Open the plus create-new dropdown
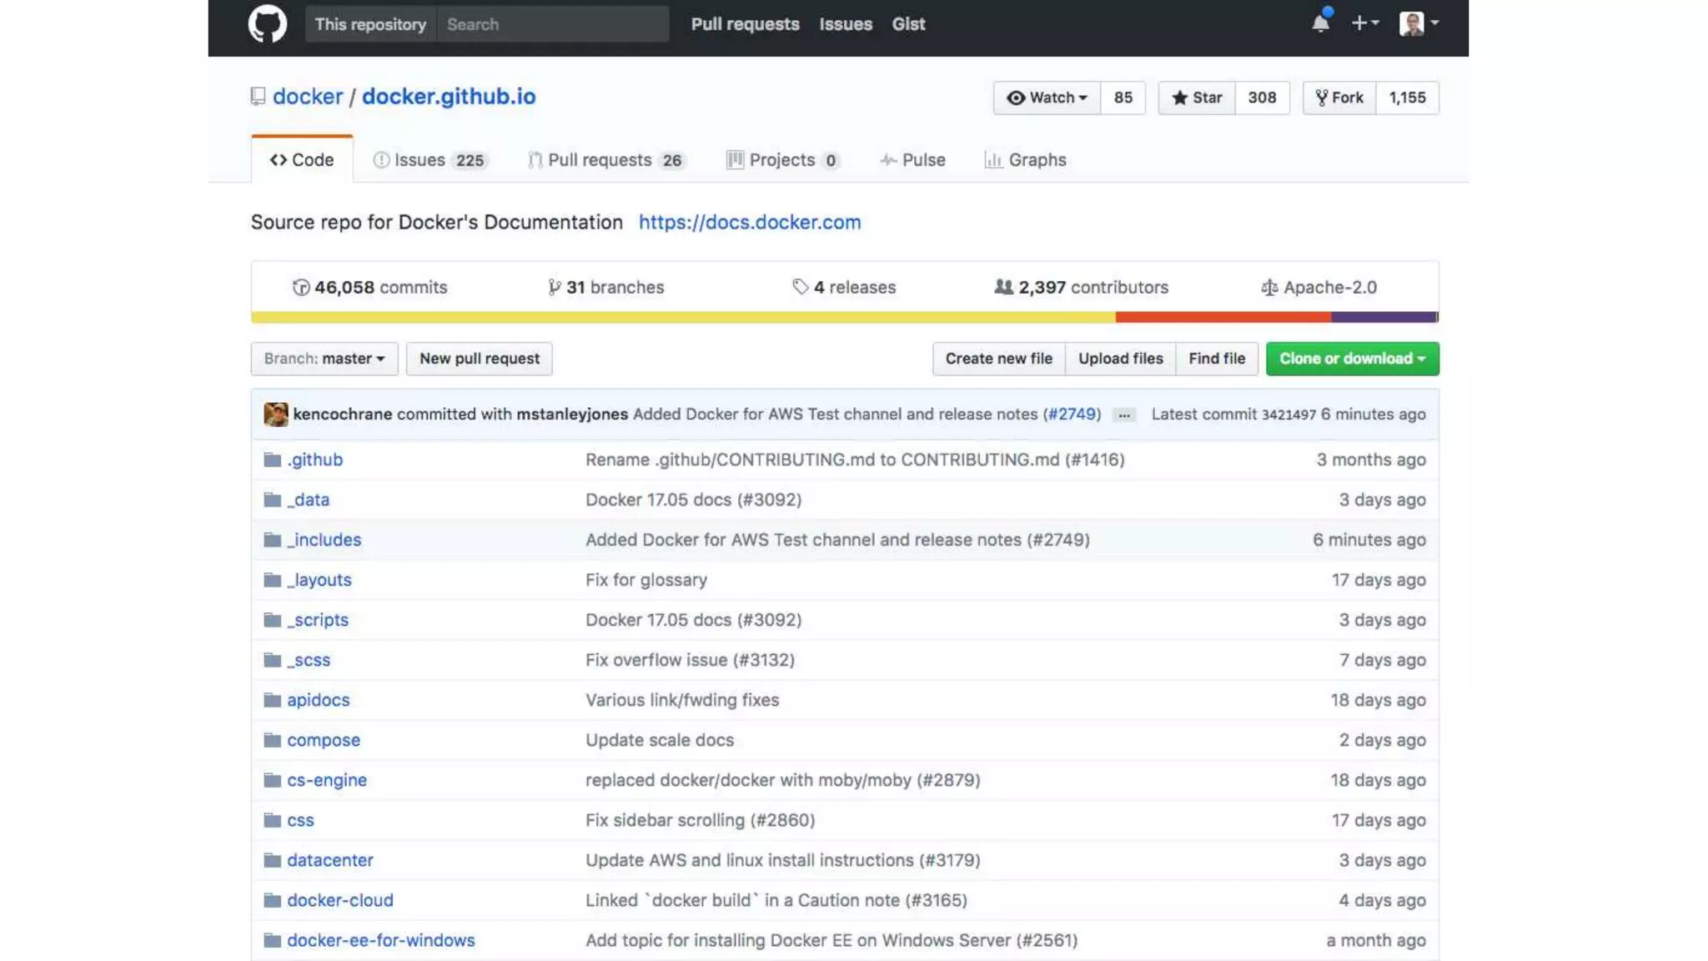The width and height of the screenshot is (1708, 961). tap(1364, 23)
